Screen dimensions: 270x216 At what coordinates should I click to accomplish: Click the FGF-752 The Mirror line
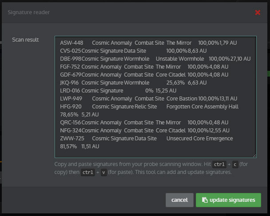tap(144, 67)
